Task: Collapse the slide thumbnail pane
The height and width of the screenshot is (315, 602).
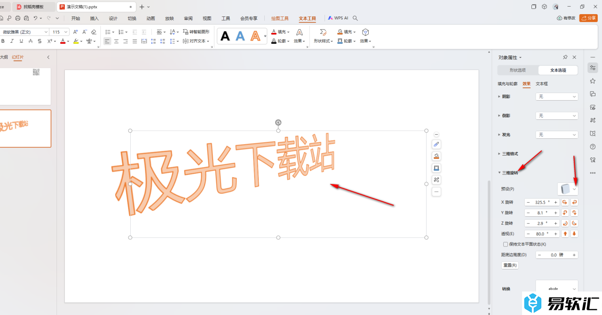Action: 48,57
